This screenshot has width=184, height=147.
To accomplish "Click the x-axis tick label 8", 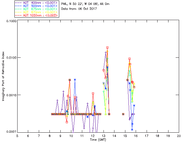I will 49,136.
